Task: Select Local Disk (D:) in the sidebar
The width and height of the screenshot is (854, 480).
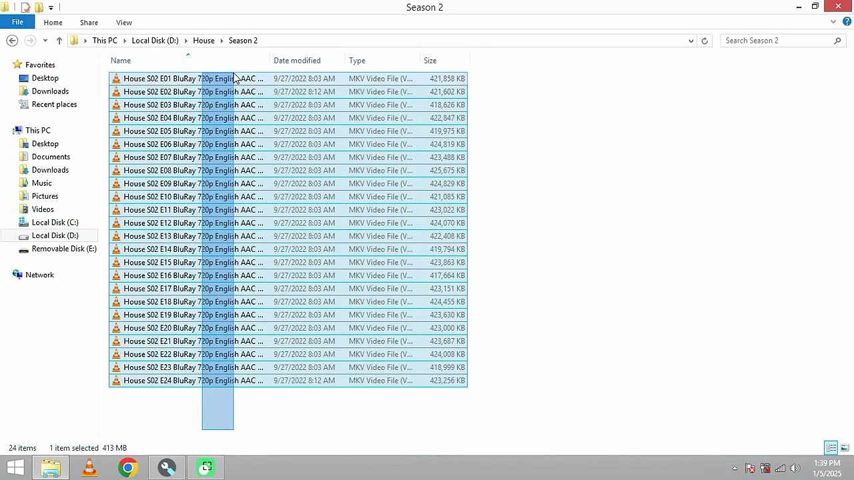Action: point(55,235)
